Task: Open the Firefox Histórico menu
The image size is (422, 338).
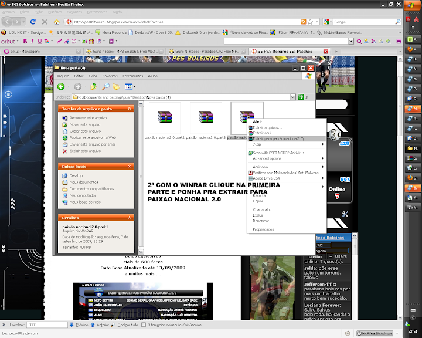Action: [55, 12]
